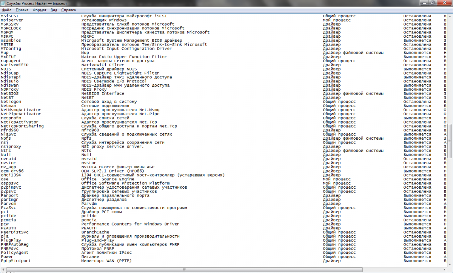The height and width of the screenshot is (273, 453).
Task: Open the Справка menu
Action: pyautogui.click(x=68, y=10)
